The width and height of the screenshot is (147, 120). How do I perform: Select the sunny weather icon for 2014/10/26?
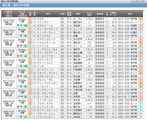pyautogui.click(x=18, y=56)
